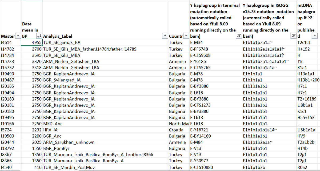Select the date cell 3318
The width and height of the screenshot is (320, 171).
32,67
